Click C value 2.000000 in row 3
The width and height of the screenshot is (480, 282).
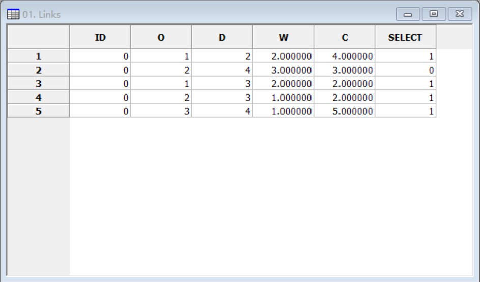pyautogui.click(x=345, y=84)
